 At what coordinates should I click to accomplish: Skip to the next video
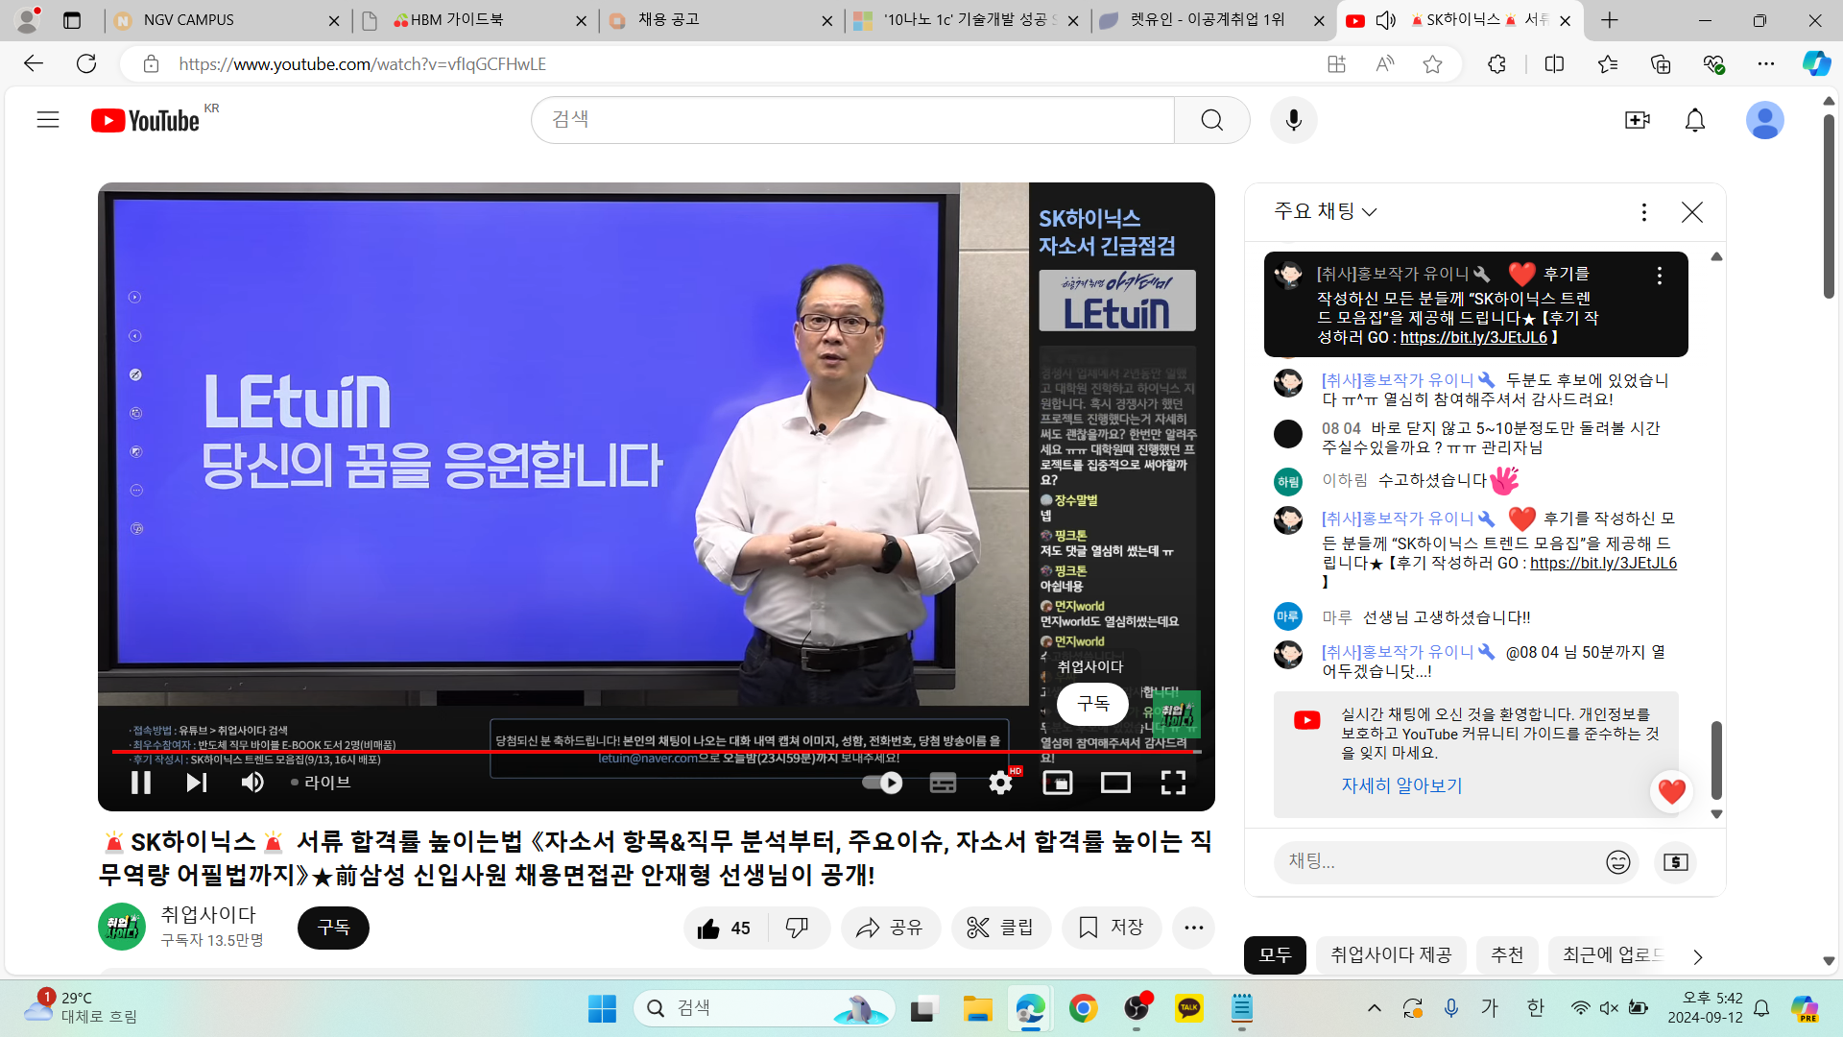point(196,783)
